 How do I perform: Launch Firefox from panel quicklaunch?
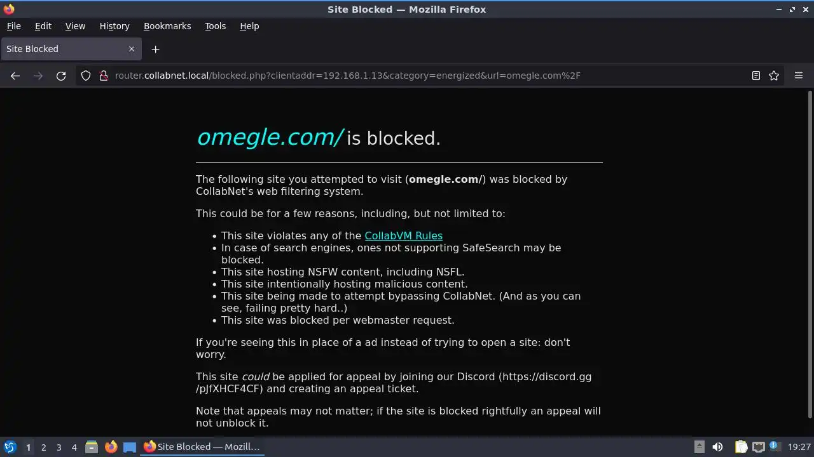tap(111, 447)
